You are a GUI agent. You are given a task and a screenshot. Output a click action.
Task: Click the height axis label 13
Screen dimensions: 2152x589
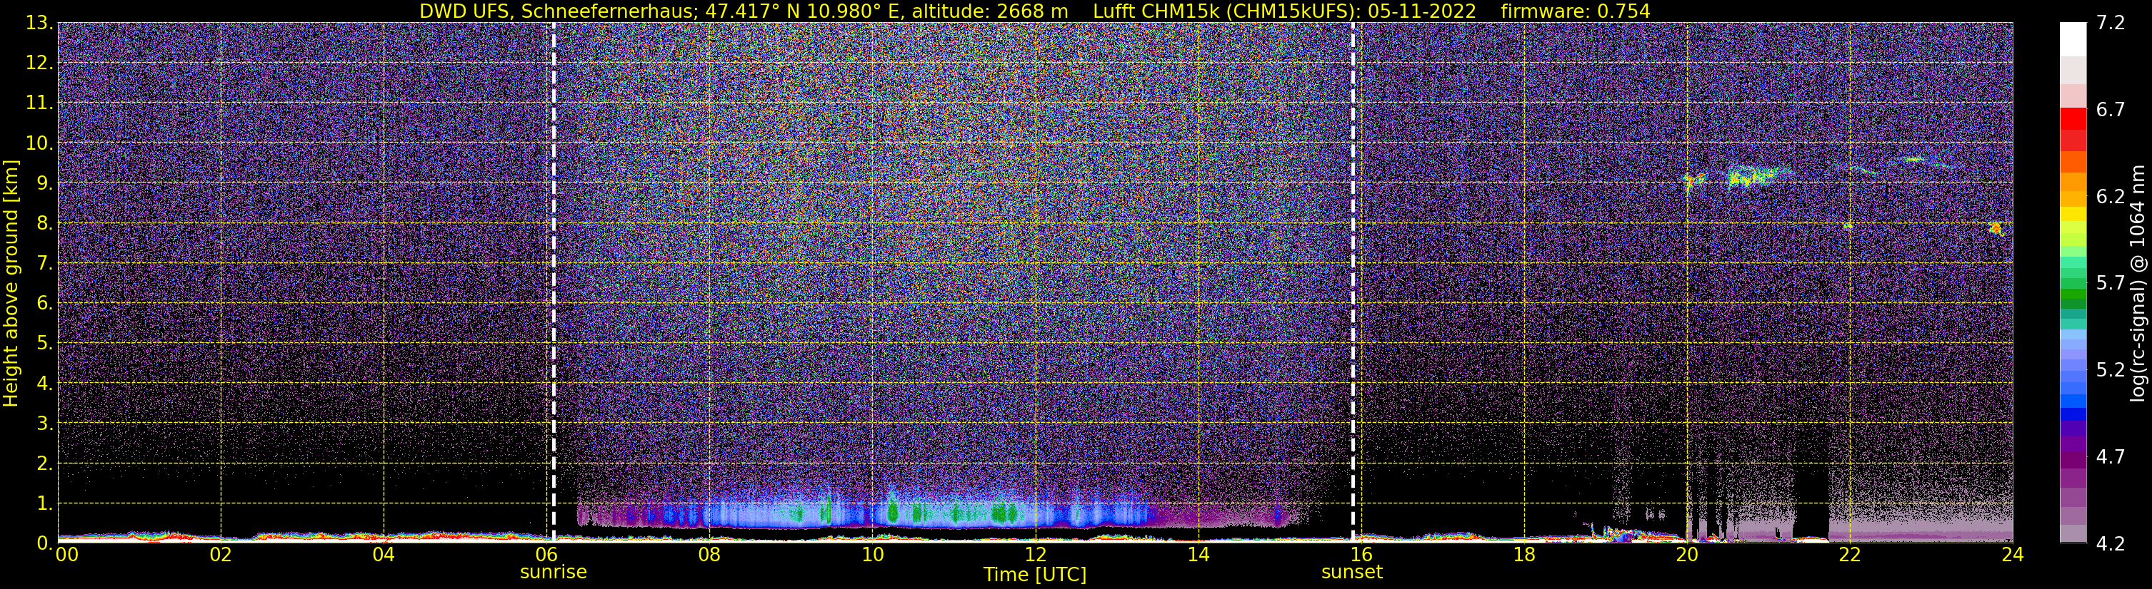coord(38,24)
